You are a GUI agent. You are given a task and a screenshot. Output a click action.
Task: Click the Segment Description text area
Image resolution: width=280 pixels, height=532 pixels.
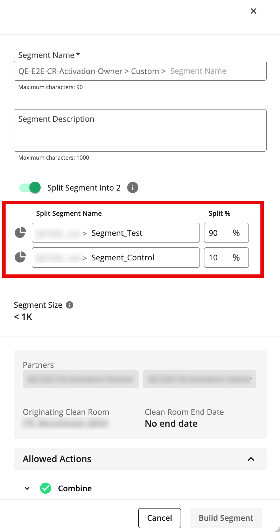[140, 131]
